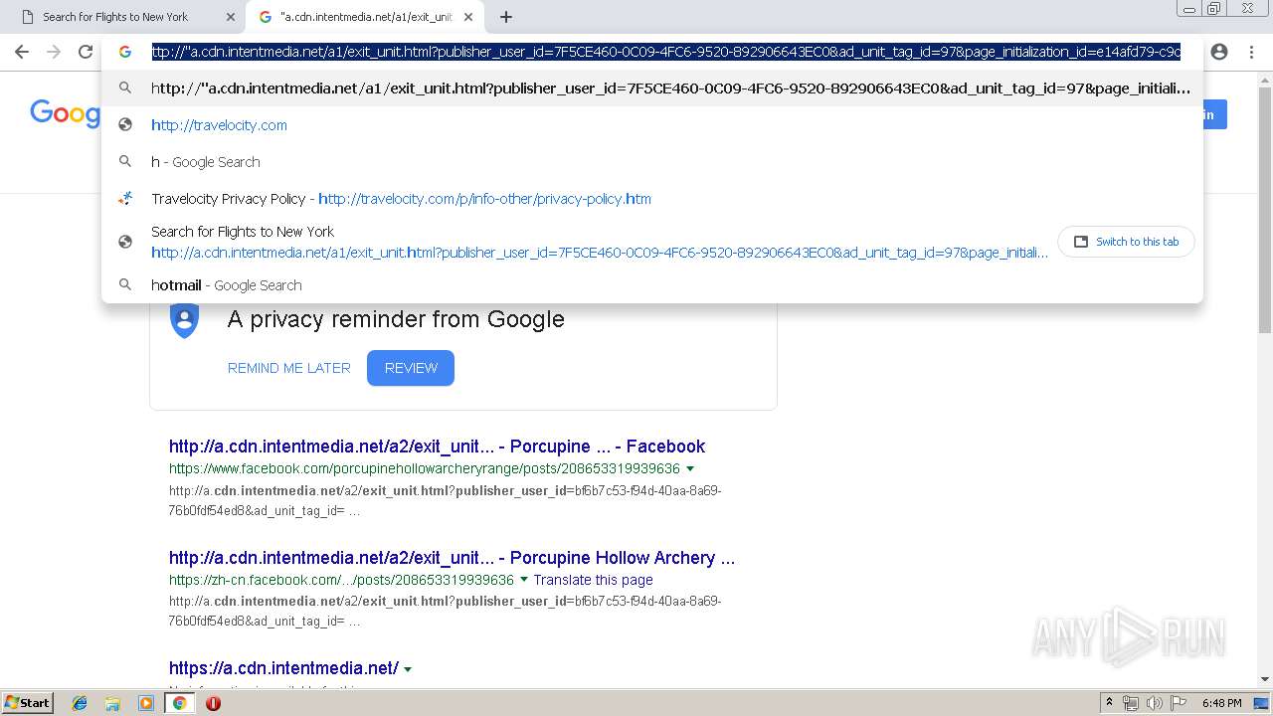Reload the page with the refresh icon
1273x716 pixels.
(x=86, y=52)
